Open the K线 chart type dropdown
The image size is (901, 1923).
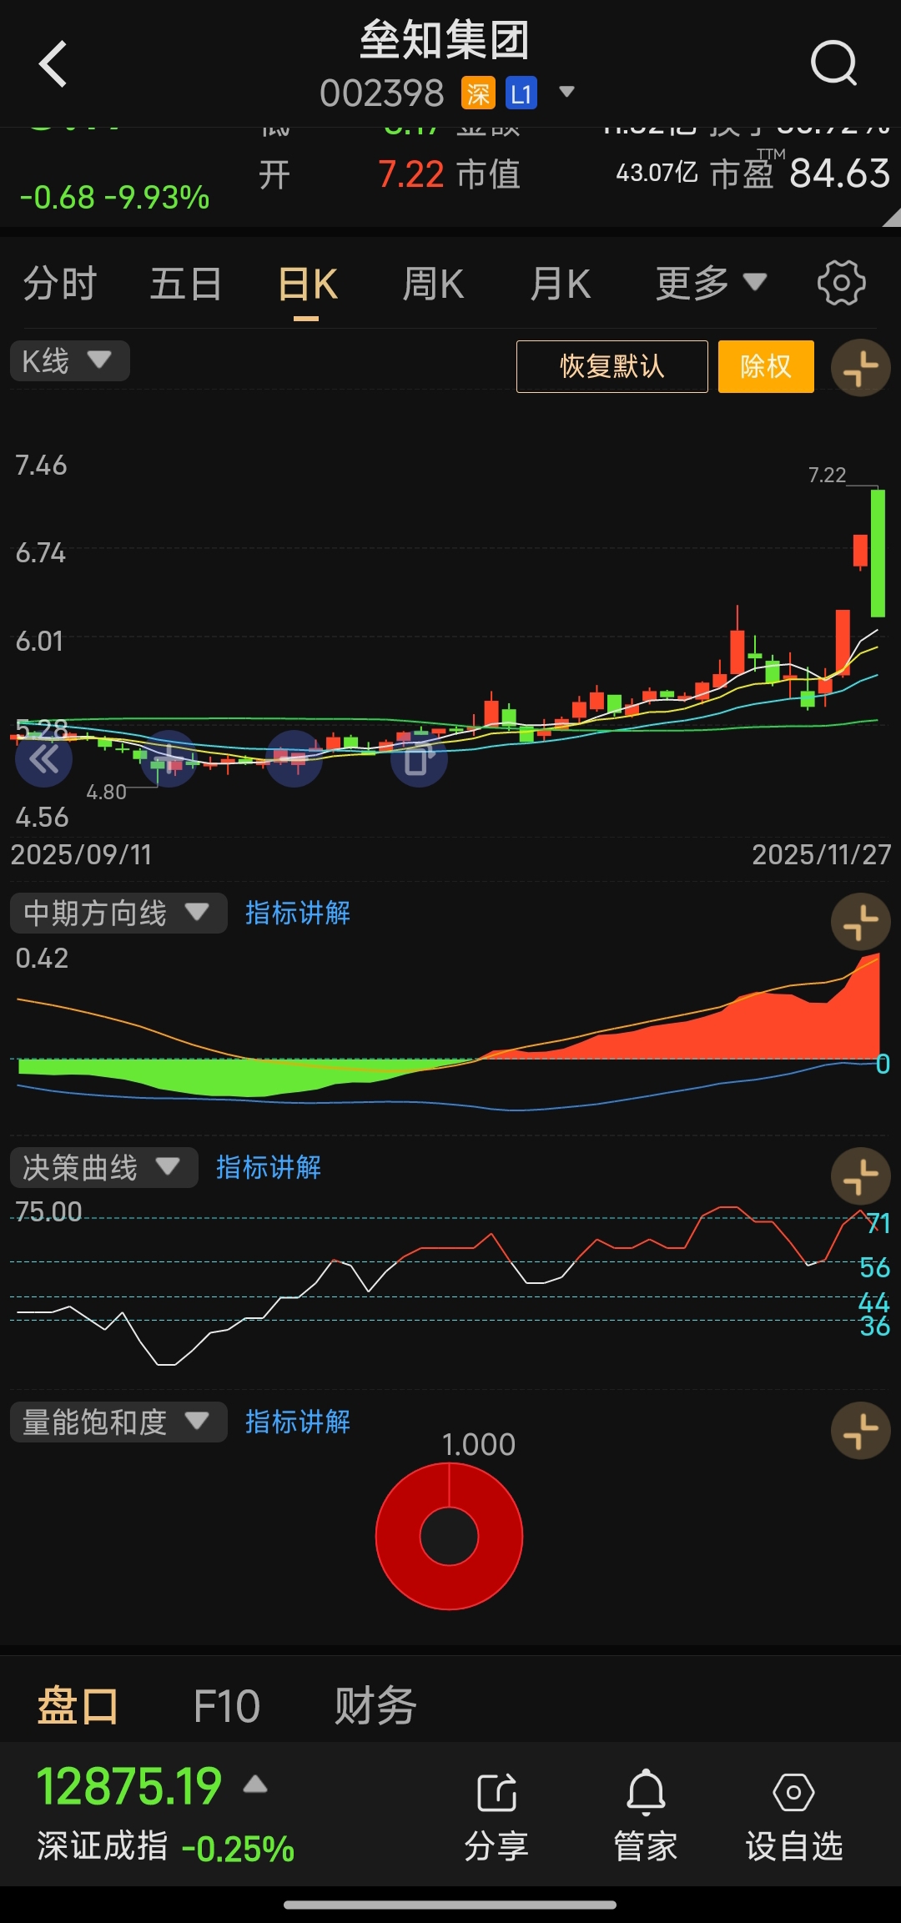[69, 361]
